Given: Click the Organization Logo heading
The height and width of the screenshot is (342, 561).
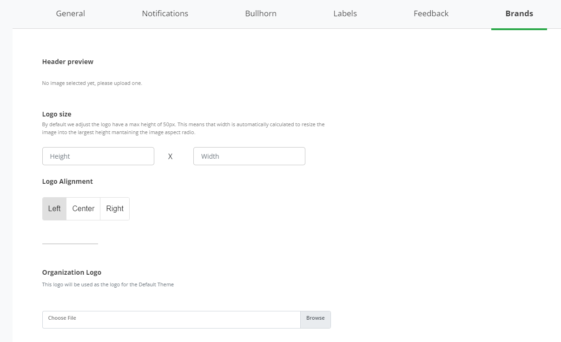Looking at the screenshot, I should [x=72, y=272].
